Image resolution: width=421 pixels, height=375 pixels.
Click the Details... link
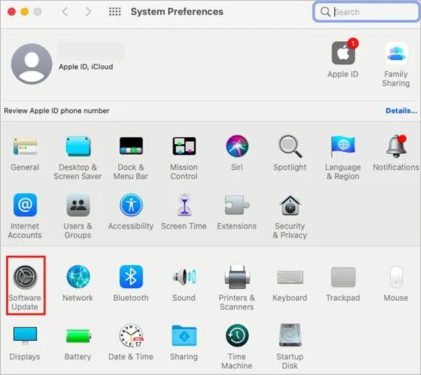401,111
